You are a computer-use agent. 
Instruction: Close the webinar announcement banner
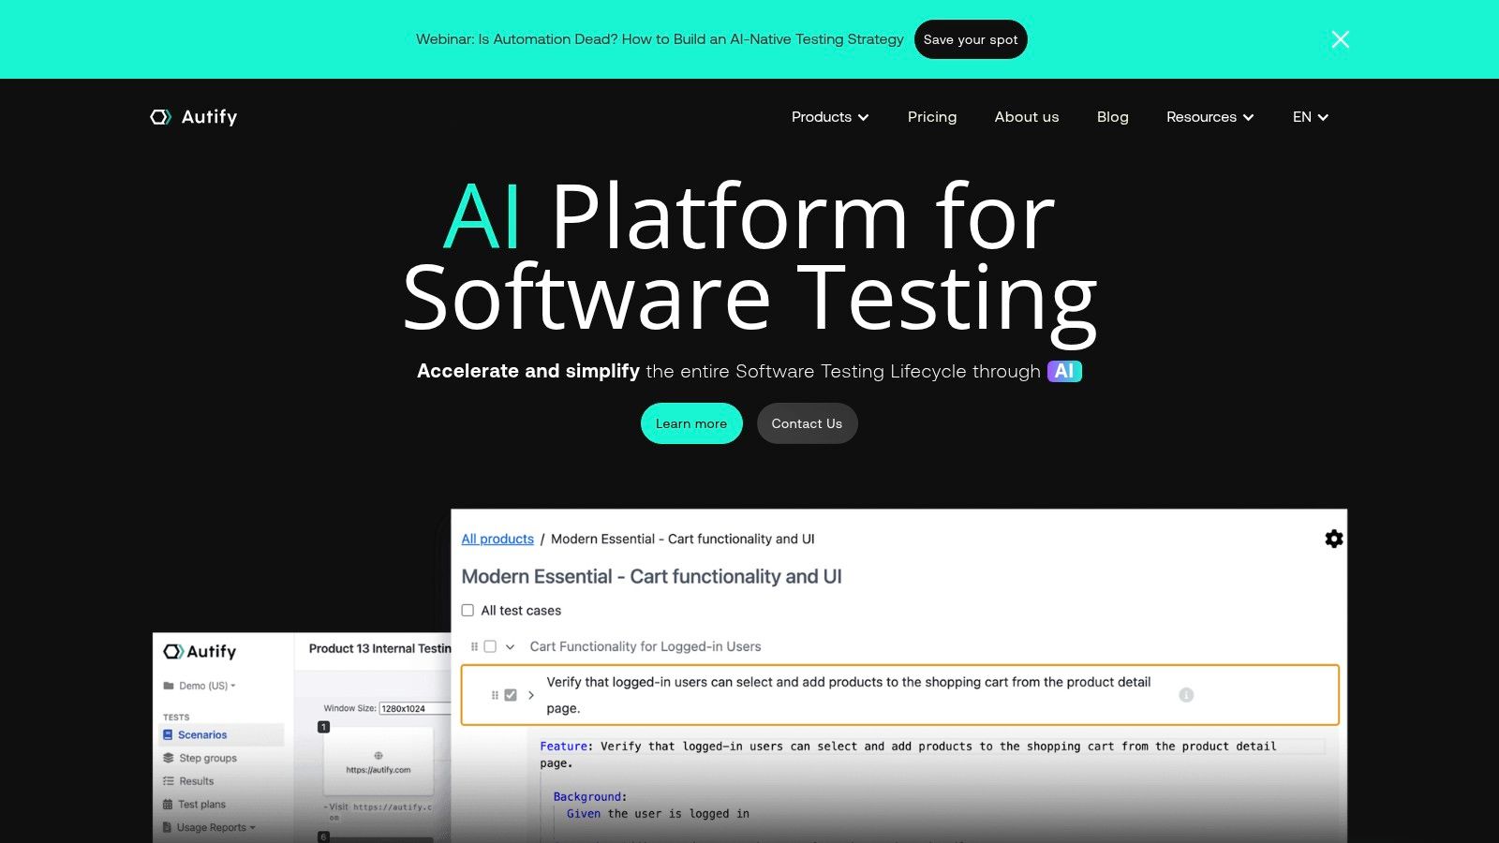click(1341, 39)
